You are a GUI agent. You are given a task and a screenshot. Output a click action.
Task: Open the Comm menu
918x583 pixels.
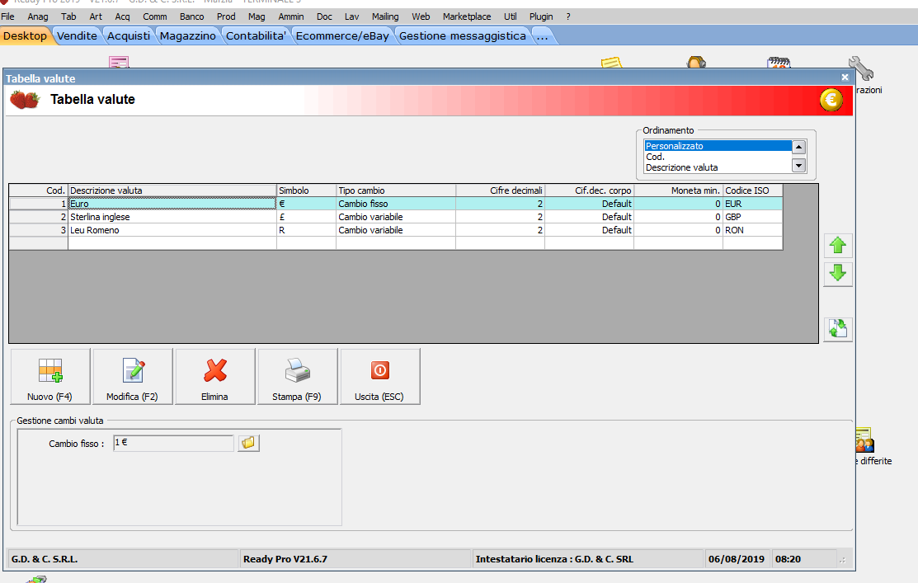tap(155, 16)
